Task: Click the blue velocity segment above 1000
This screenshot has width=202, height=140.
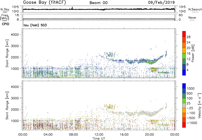Action: (184, 86)
